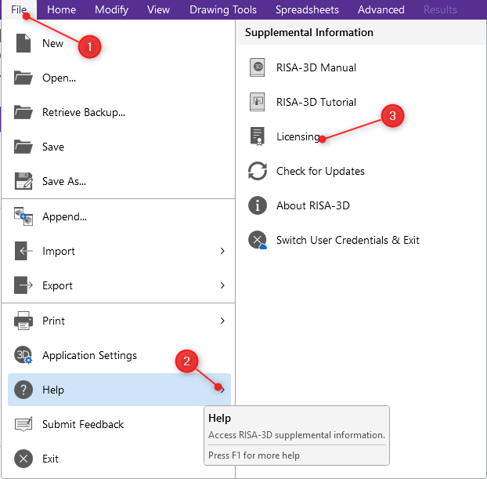Expand the Print submenu arrow
Viewport: 487px width, 479px height.
coord(222,321)
